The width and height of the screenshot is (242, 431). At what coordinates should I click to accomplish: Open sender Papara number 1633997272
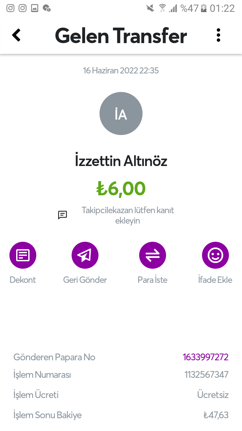pos(206,357)
